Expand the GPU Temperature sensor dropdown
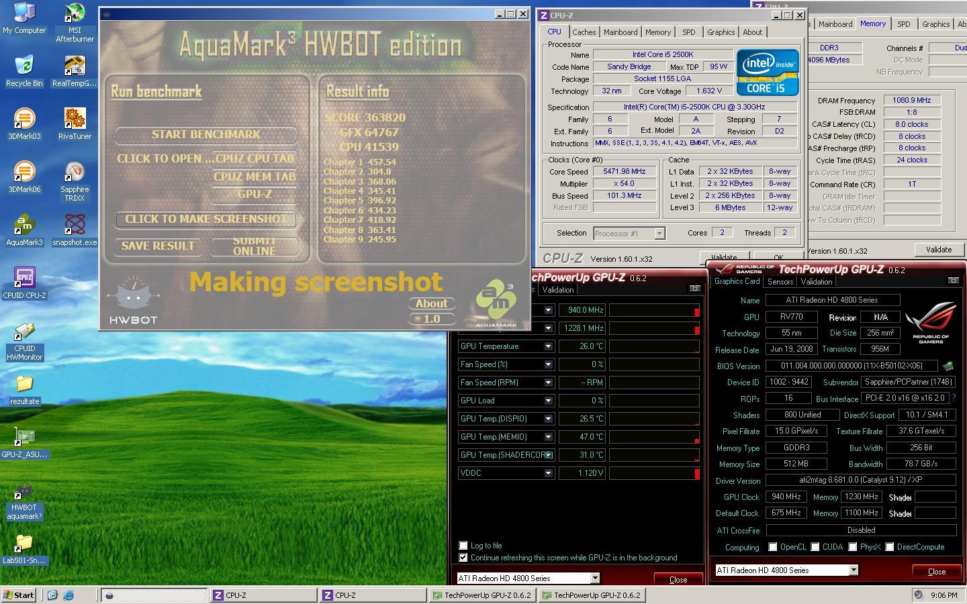 pyautogui.click(x=548, y=346)
